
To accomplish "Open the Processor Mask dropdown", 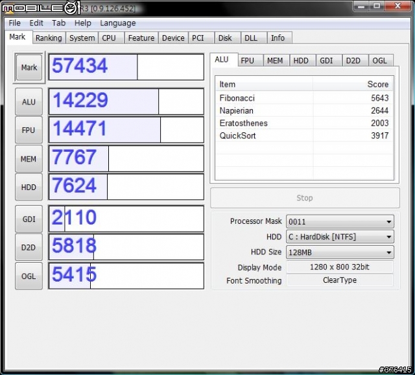I will click(340, 221).
